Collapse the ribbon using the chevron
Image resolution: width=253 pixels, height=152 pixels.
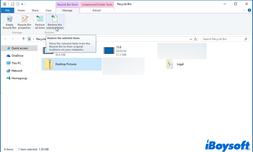coord(244,10)
